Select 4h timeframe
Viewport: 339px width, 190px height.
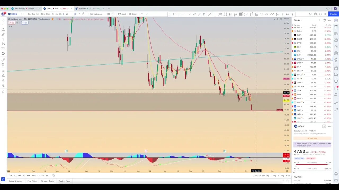tap(56, 14)
